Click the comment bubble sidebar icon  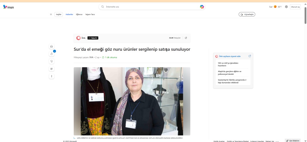[x=52, y=61]
